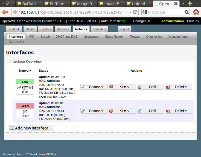Open the System tab
Image resolution: width=201 pixels, height=157 pixels.
click(x=45, y=29)
